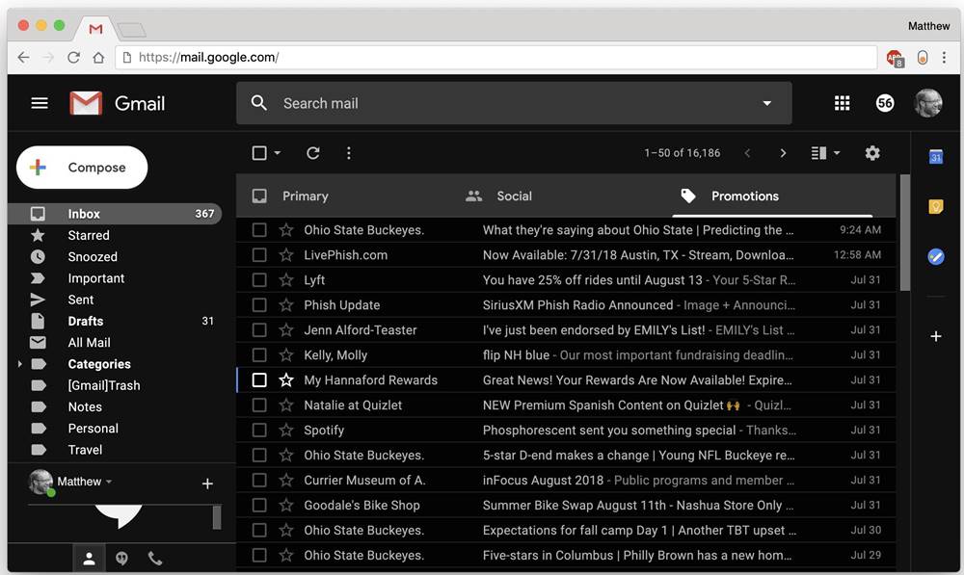Select the LivePhish.com email checkbox
Image resolution: width=964 pixels, height=575 pixels.
click(x=259, y=255)
